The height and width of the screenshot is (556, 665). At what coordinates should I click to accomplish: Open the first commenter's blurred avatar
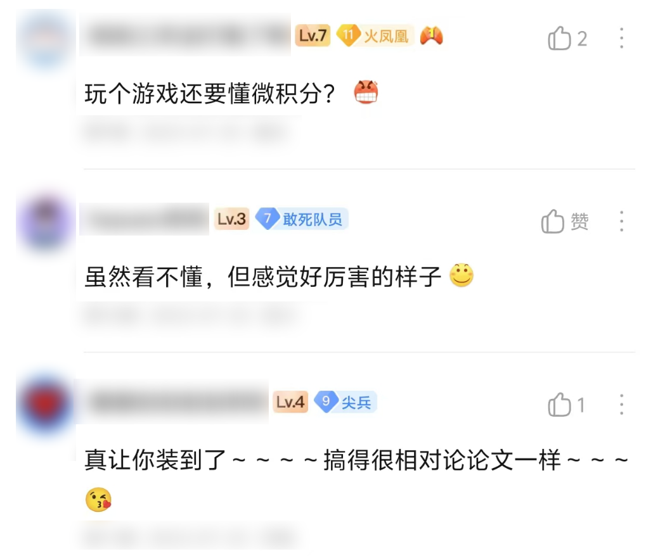pyautogui.click(x=46, y=39)
